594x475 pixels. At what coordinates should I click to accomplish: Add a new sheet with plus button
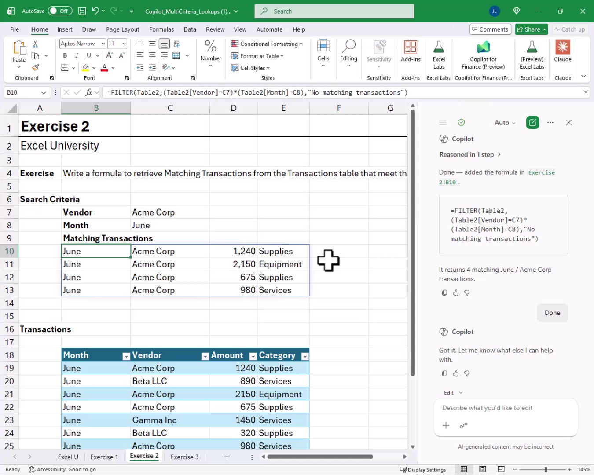(x=227, y=457)
